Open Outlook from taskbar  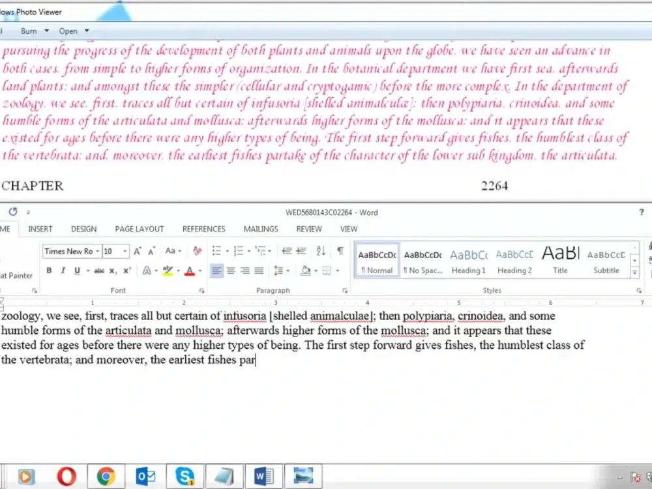(145, 477)
